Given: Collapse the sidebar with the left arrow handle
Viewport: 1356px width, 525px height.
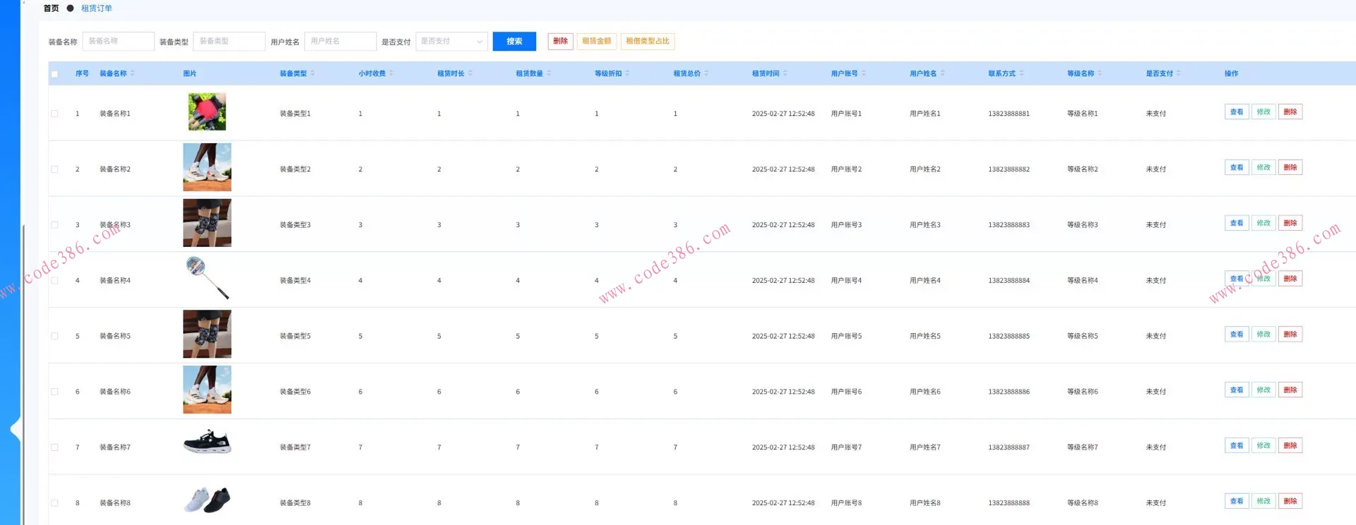Looking at the screenshot, I should [15, 428].
